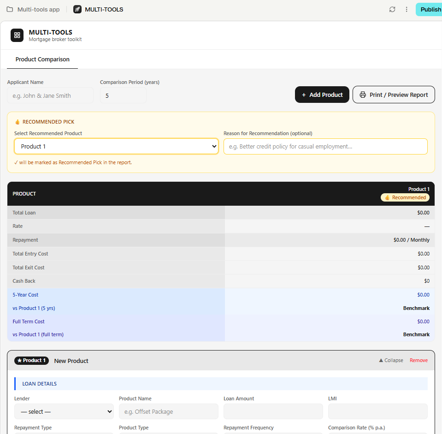
Task: Open the three-dot more options menu
Action: [x=407, y=9]
